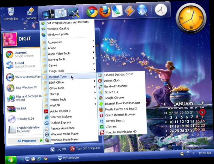This screenshot has width=214, height=164.
Task: Go to previous month on calendar
Action: tap(164, 104)
